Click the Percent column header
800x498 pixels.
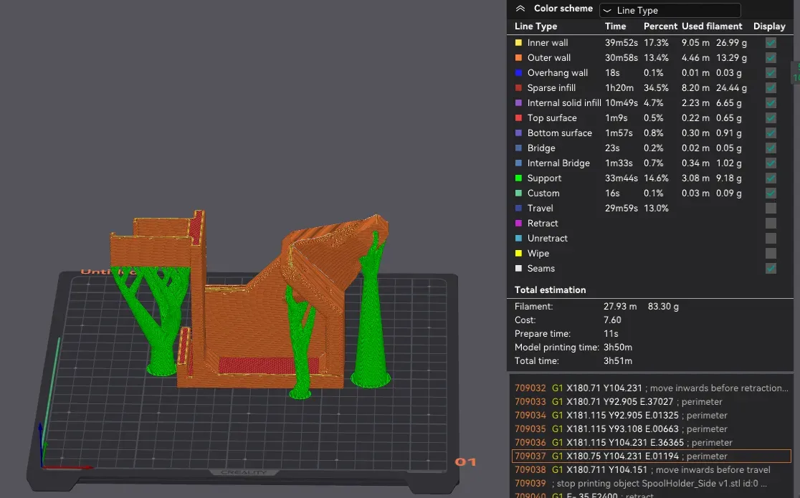coord(660,27)
